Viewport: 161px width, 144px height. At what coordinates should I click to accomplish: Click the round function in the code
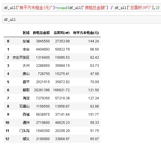pos(62,8)
